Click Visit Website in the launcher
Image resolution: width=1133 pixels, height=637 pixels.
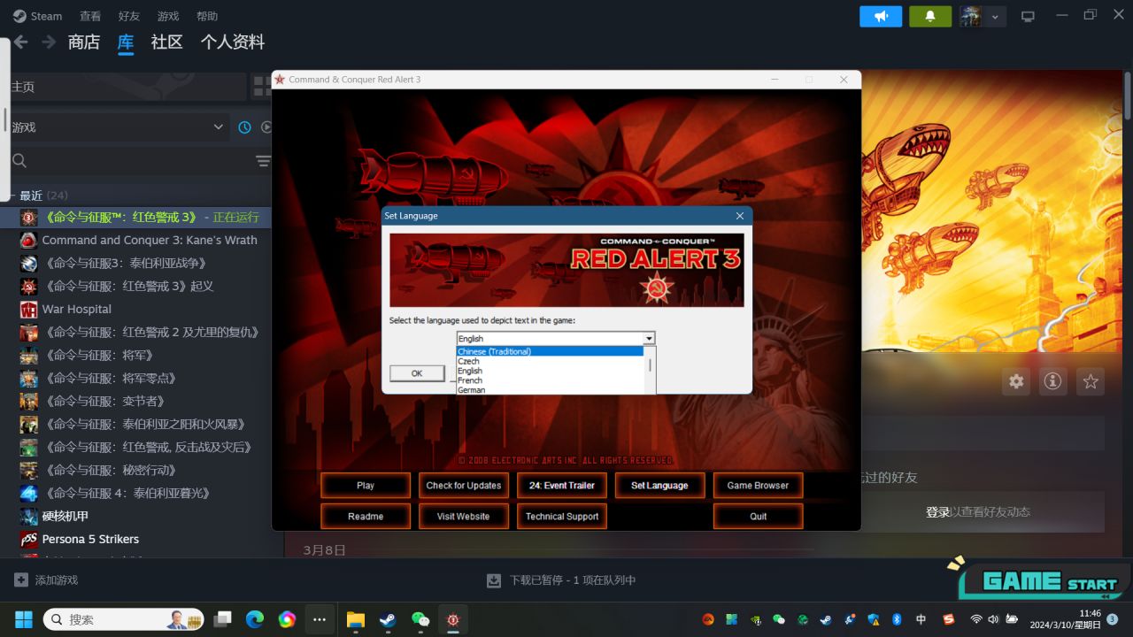pos(464,516)
